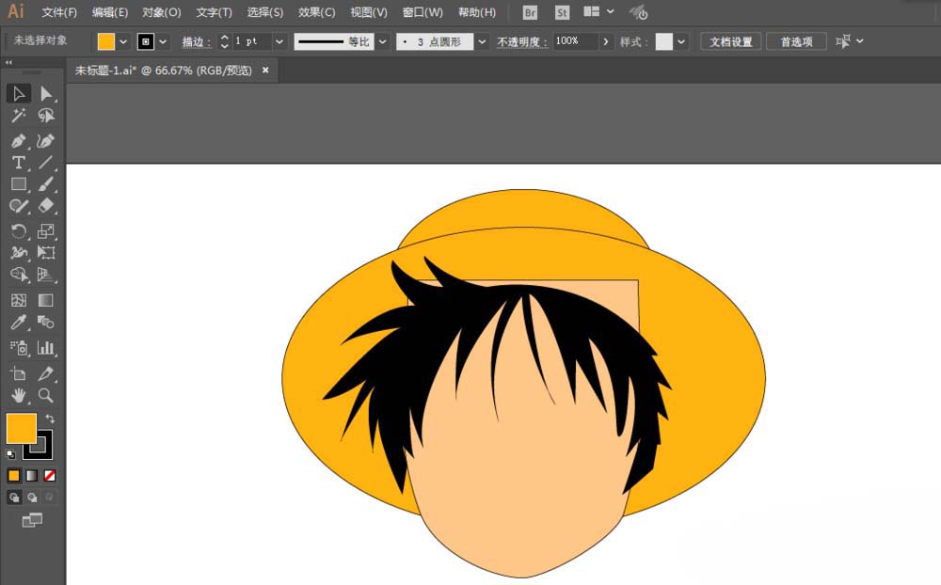Click the 文档设置 button
Viewport: 941px width, 585px height.
click(x=731, y=41)
